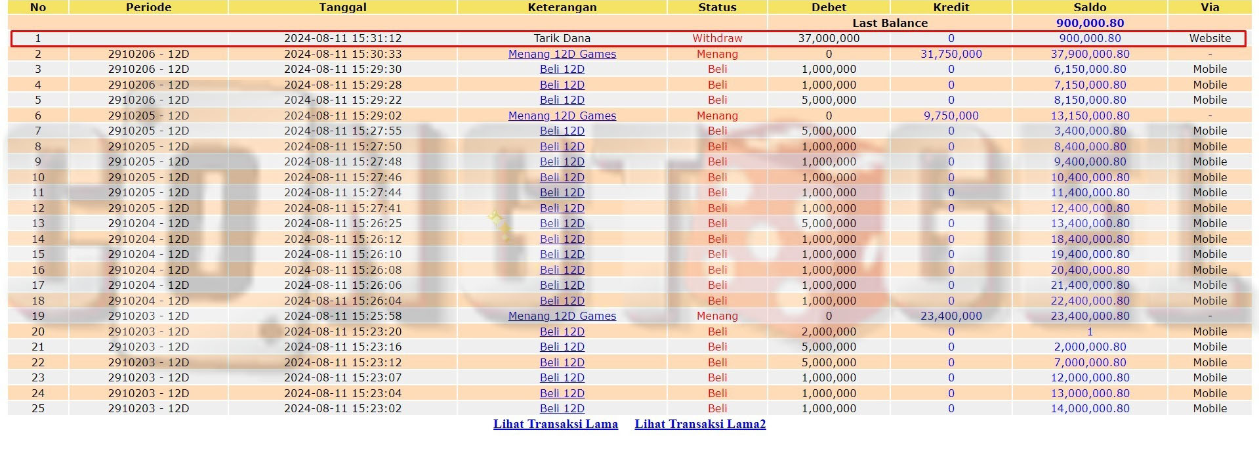The image size is (1259, 449).
Task: Select Beli 12D link at 15:26:04
Action: 562,301
